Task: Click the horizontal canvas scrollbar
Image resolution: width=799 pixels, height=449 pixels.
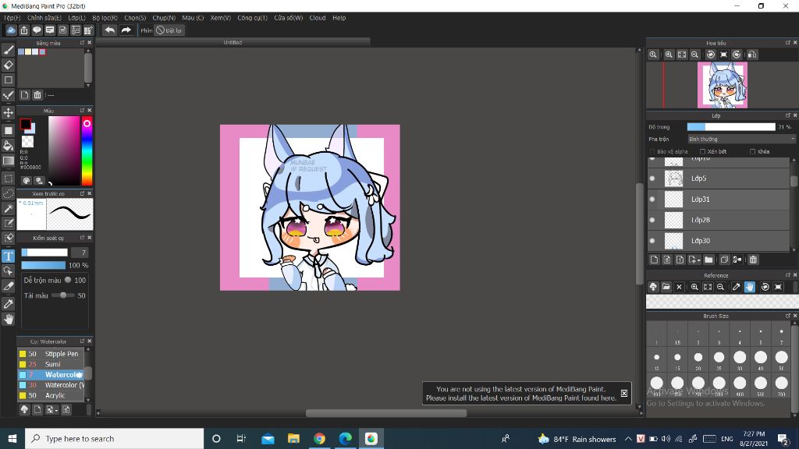Action: click(x=385, y=413)
